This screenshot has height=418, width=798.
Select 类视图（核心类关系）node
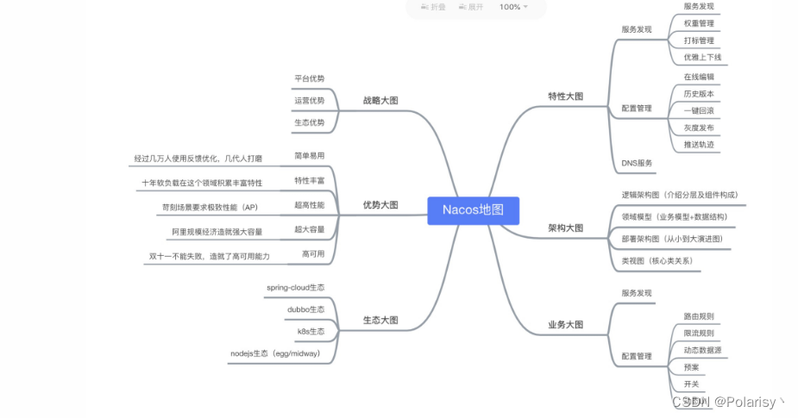(x=657, y=261)
